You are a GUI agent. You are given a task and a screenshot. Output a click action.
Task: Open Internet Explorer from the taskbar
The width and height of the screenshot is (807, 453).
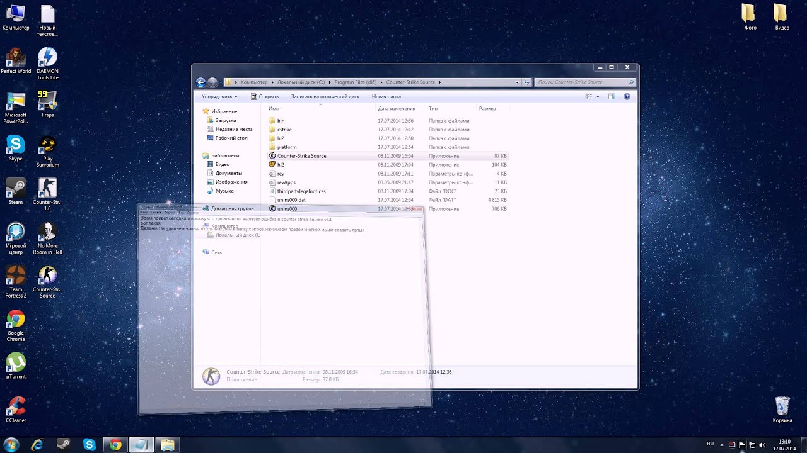[37, 445]
